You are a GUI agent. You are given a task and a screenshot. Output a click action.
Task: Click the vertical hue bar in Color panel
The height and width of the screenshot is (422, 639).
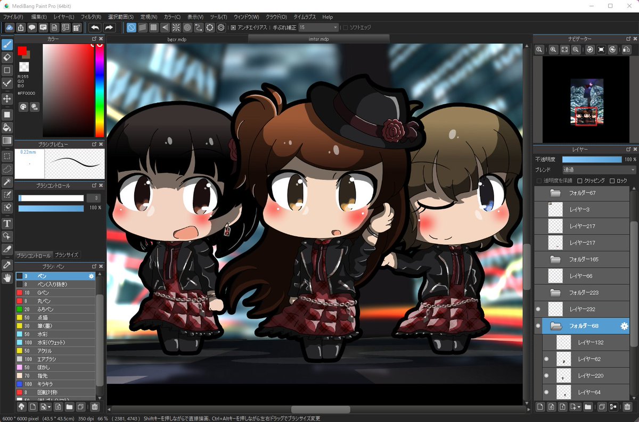point(100,90)
